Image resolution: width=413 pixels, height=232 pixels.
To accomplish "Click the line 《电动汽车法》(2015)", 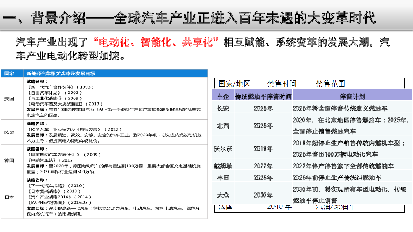I will (x=52, y=161).
